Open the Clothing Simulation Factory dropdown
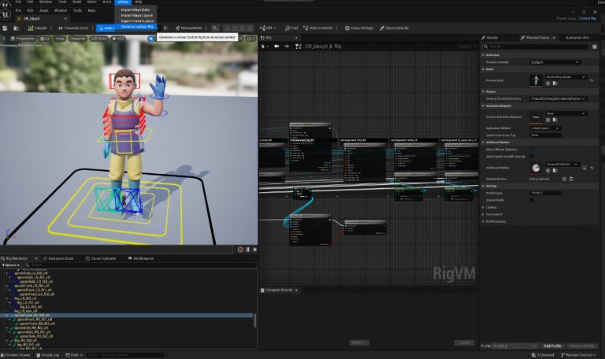This screenshot has height=359, width=605. 558,98
